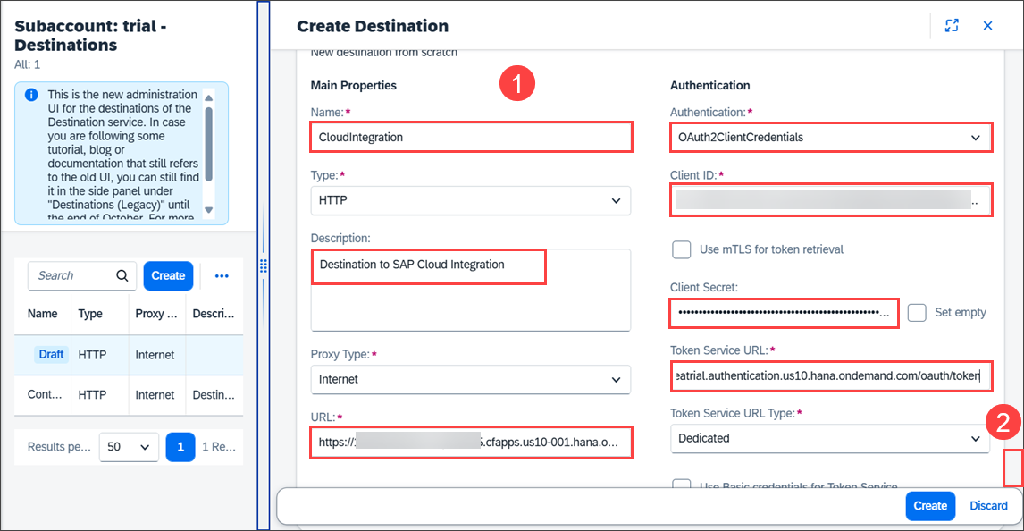Discard the new destination

tap(988, 506)
